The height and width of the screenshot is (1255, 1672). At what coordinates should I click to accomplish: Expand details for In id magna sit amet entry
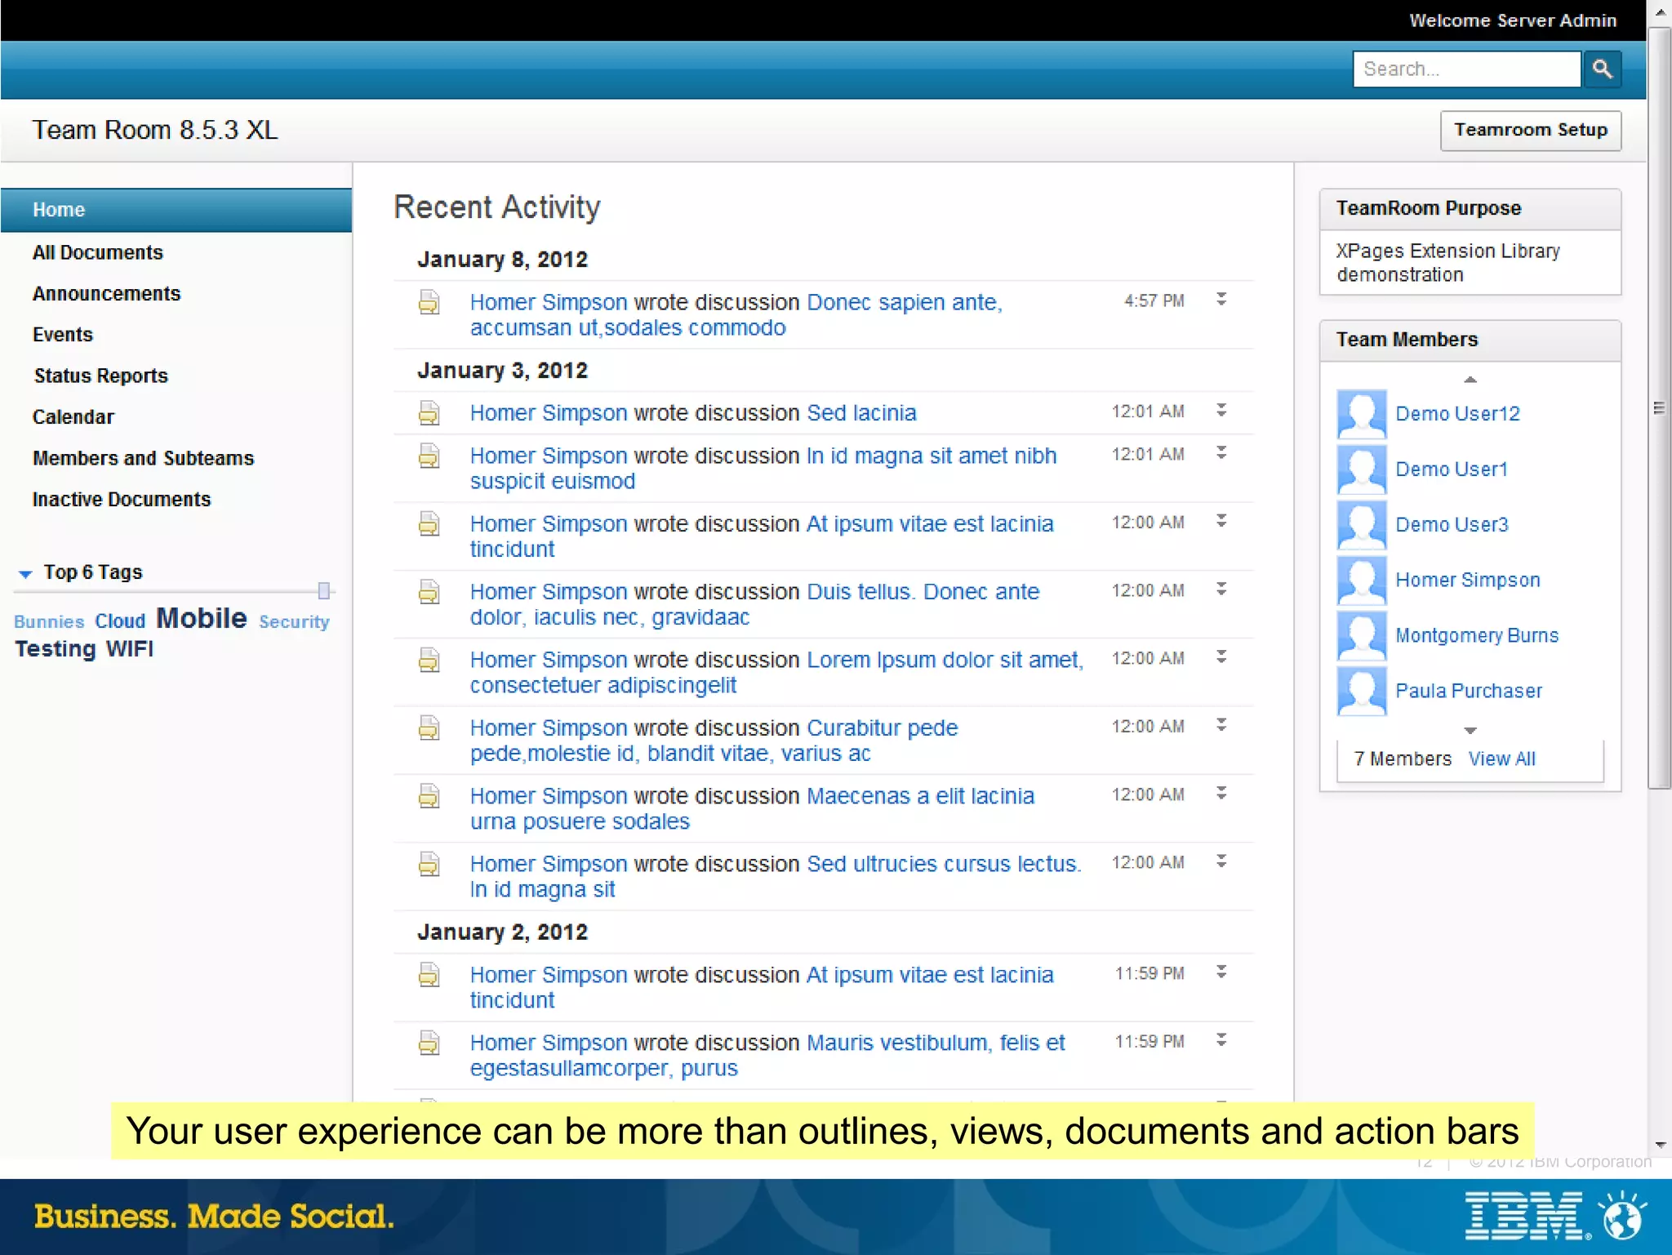click(1221, 453)
